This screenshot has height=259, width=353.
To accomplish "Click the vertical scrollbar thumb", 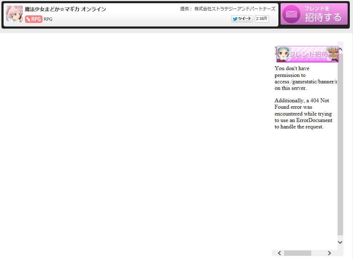I will [341, 145].
